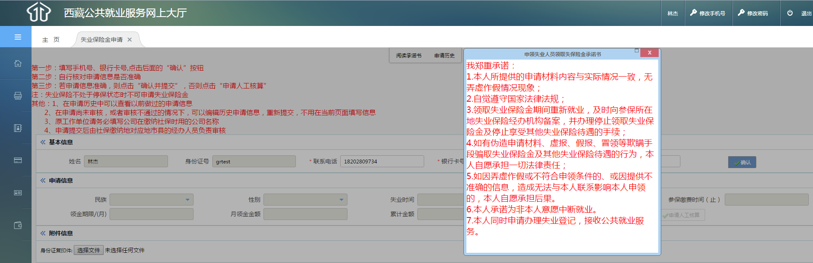
Task: Collapse the 基本信息 section
Action: (x=43, y=142)
